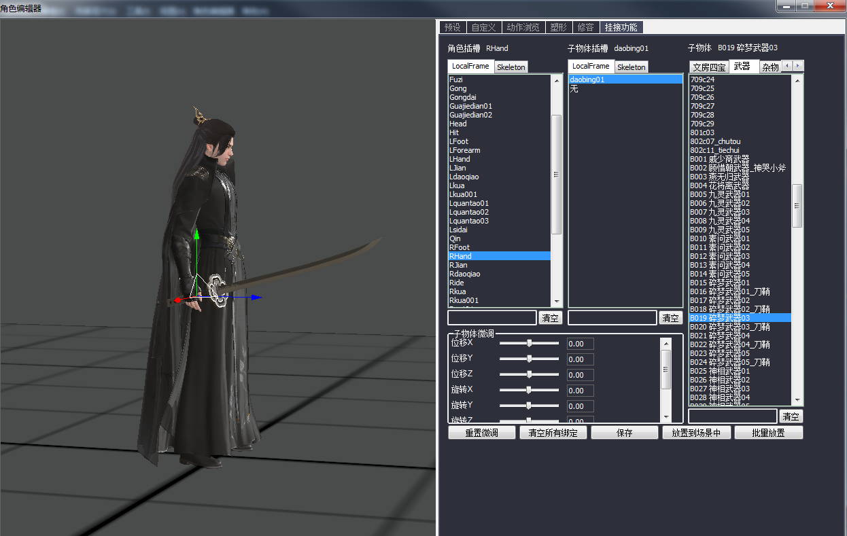Open the 文房四宝 category tab
The height and width of the screenshot is (536, 847).
click(709, 67)
